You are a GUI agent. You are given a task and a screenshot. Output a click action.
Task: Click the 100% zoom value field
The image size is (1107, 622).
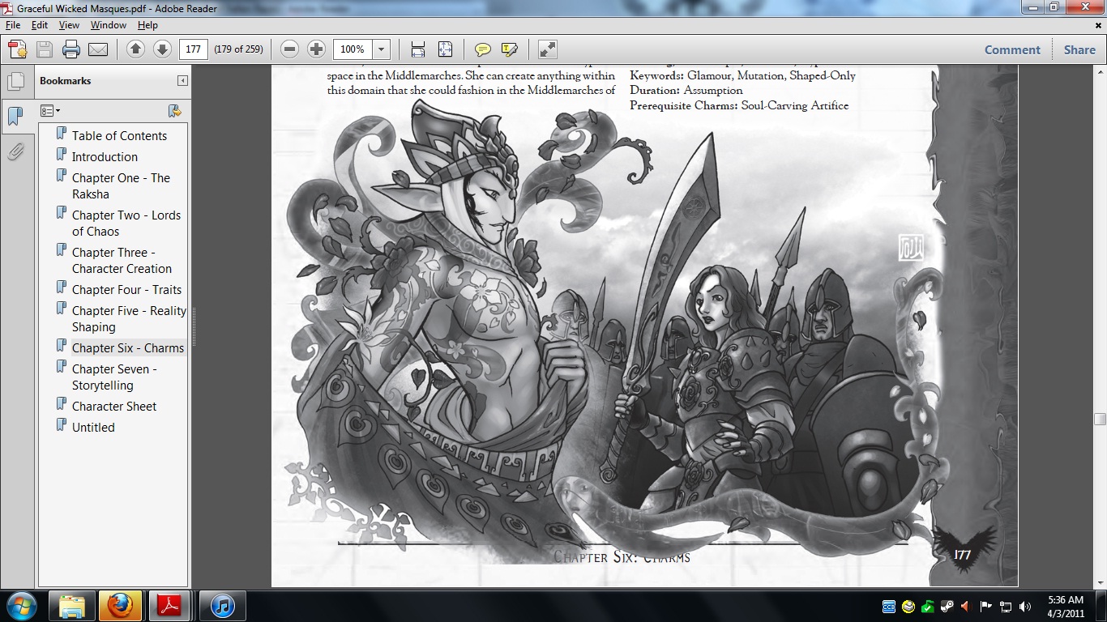(x=353, y=49)
